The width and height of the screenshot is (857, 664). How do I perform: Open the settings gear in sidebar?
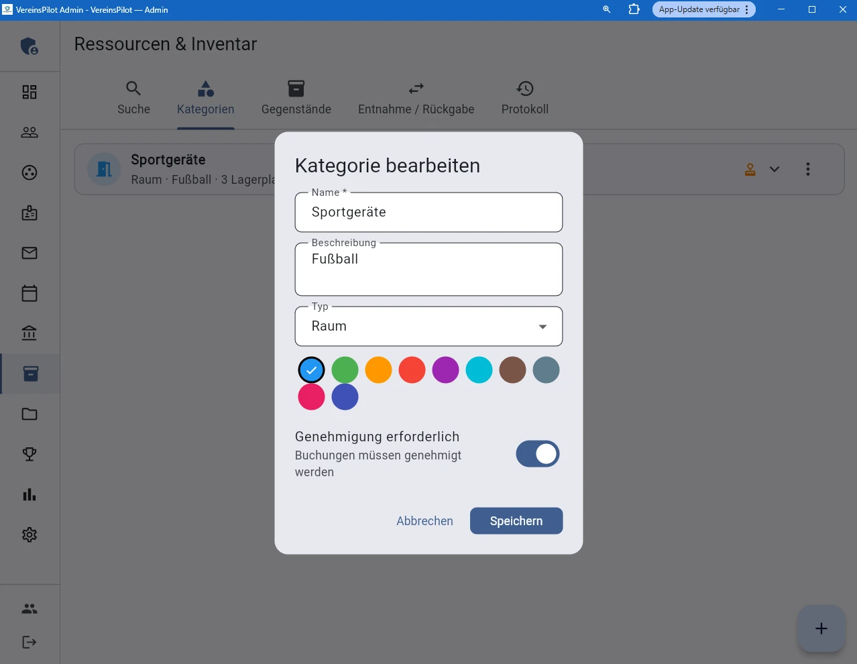[x=30, y=535]
